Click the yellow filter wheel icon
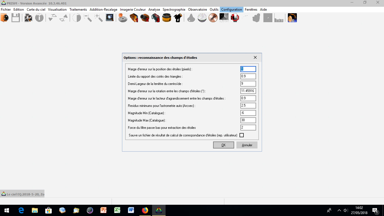 pos(167,18)
